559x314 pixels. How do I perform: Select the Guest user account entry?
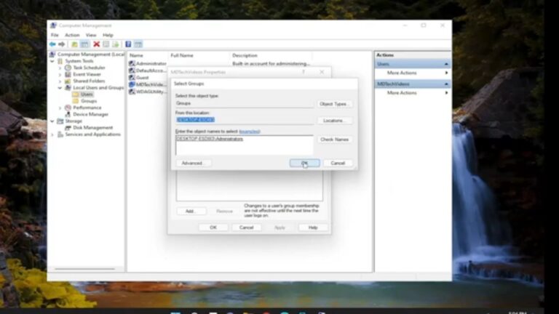coord(142,77)
